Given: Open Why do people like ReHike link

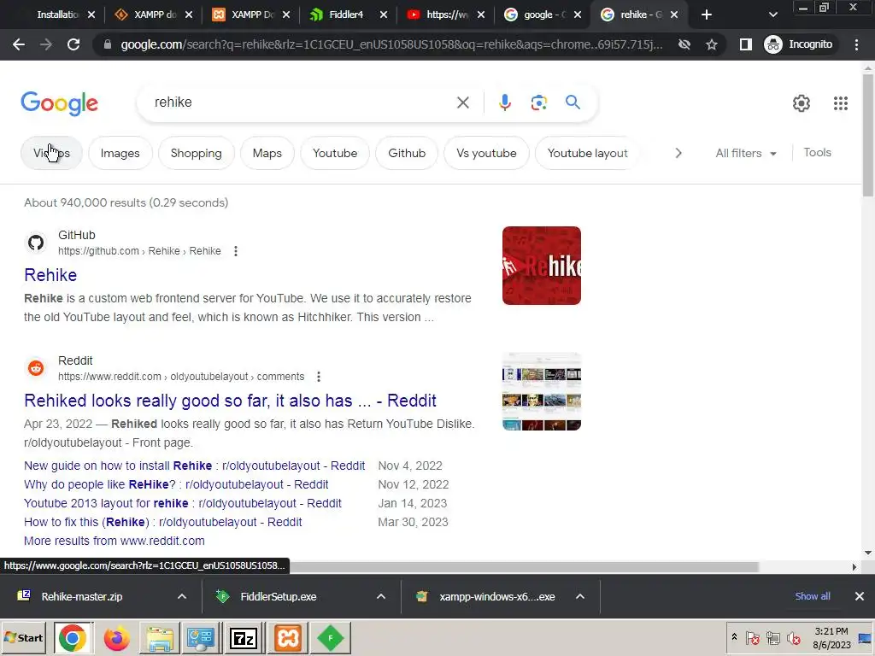Looking at the screenshot, I should [x=176, y=485].
